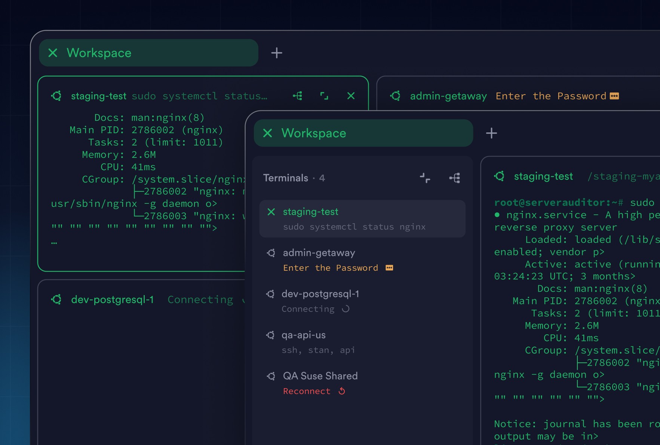This screenshot has width=660, height=445.
Task: Select staging-test entry in Terminals list
Action: click(x=362, y=219)
